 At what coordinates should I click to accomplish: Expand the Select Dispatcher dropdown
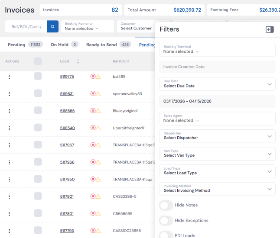click(217, 136)
